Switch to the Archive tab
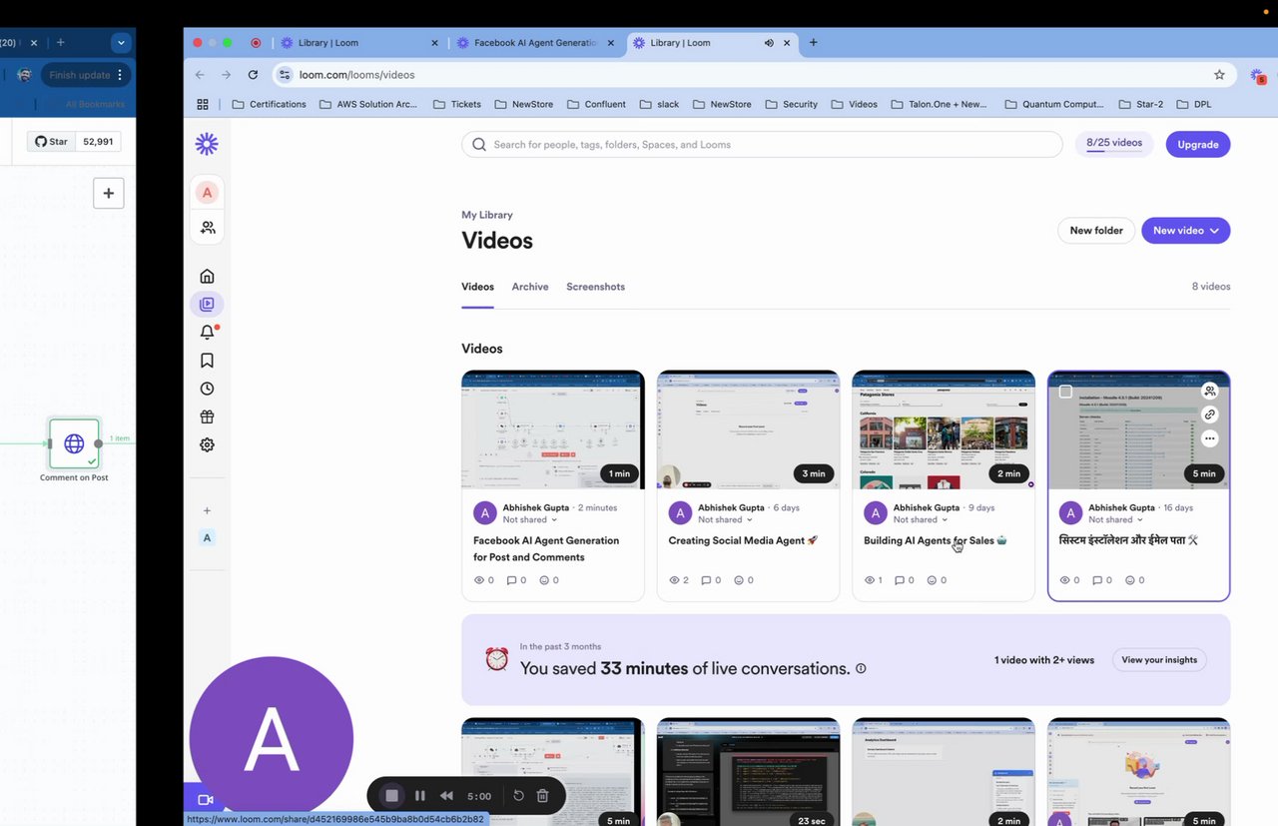 530,287
